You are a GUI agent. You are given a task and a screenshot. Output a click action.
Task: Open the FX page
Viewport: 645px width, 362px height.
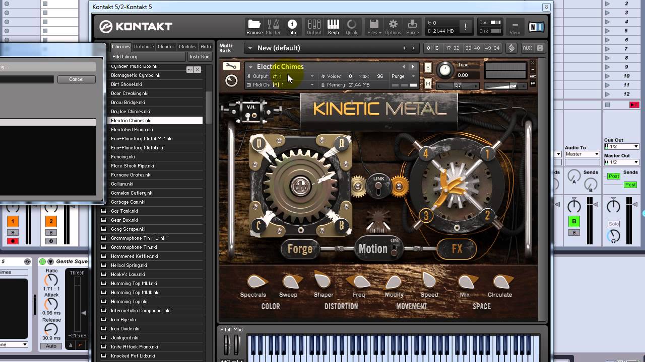pos(457,249)
